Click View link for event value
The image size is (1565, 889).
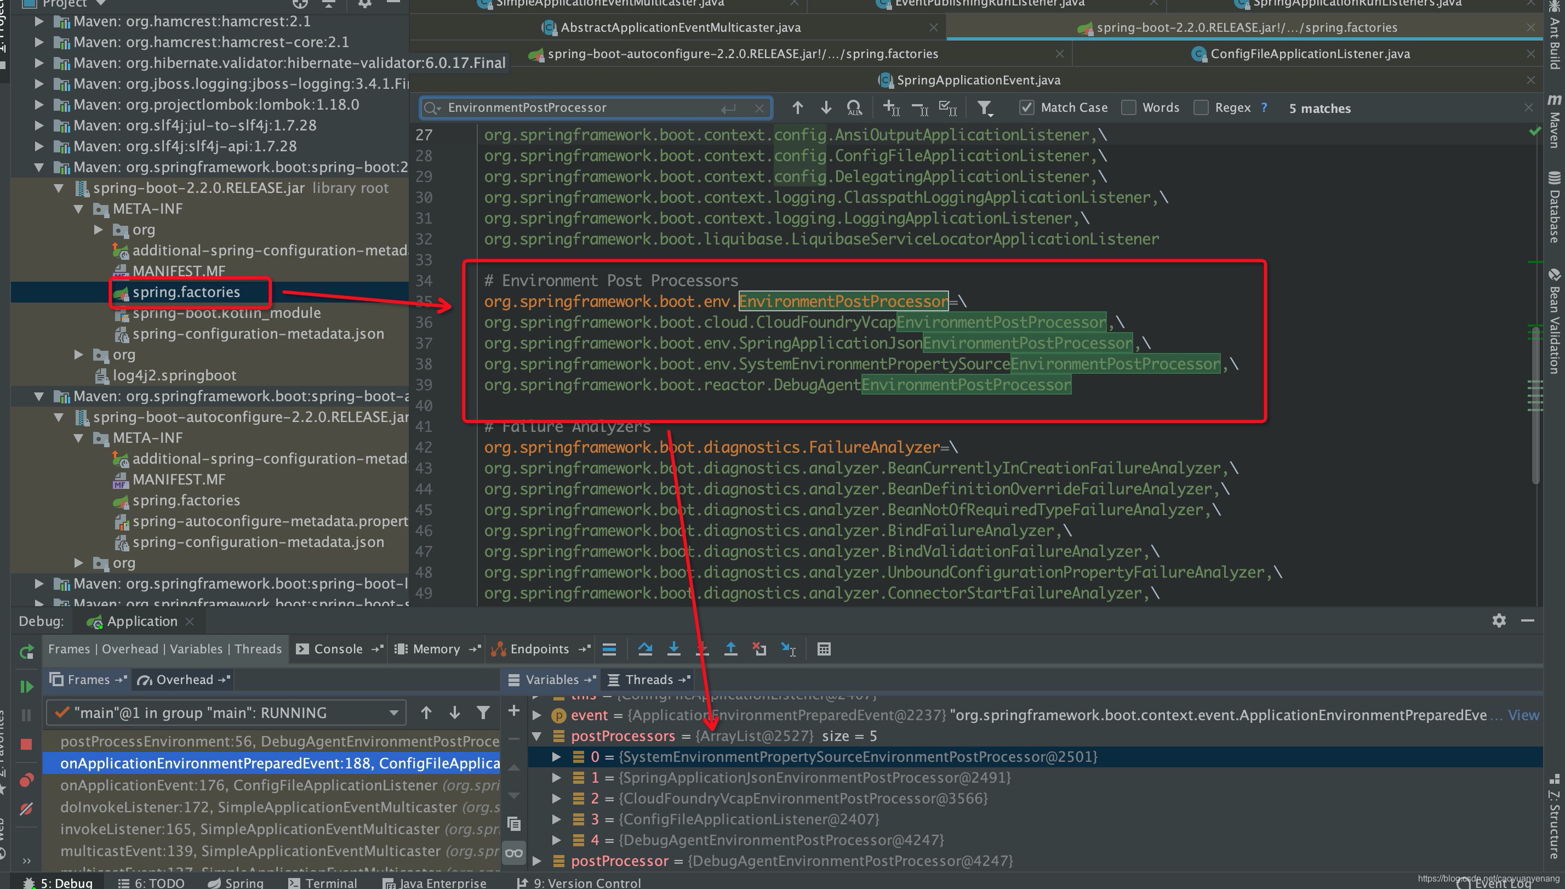click(x=1523, y=715)
